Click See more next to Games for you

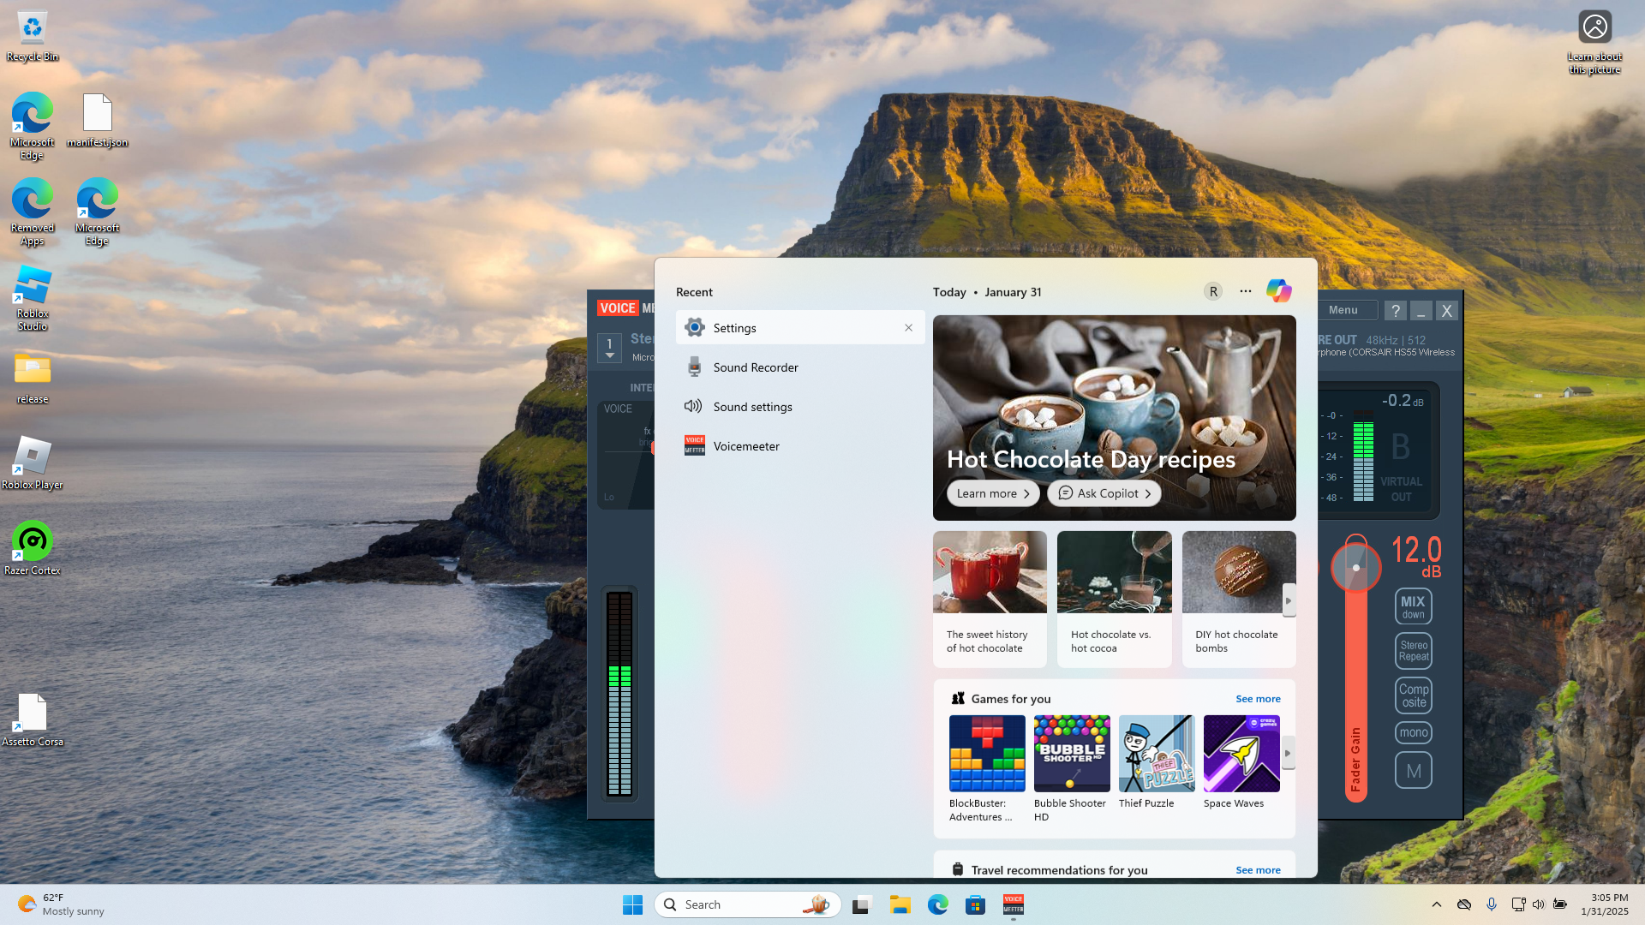pos(1258,699)
